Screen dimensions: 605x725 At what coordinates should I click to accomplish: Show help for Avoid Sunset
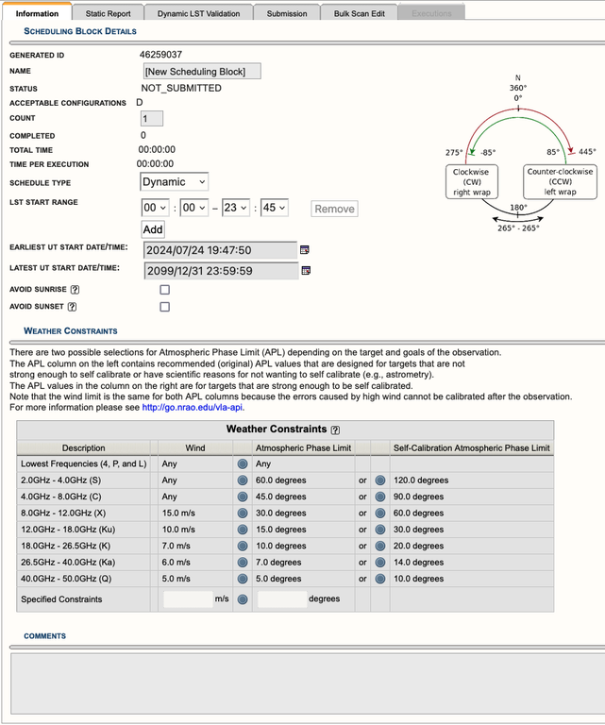coord(72,307)
